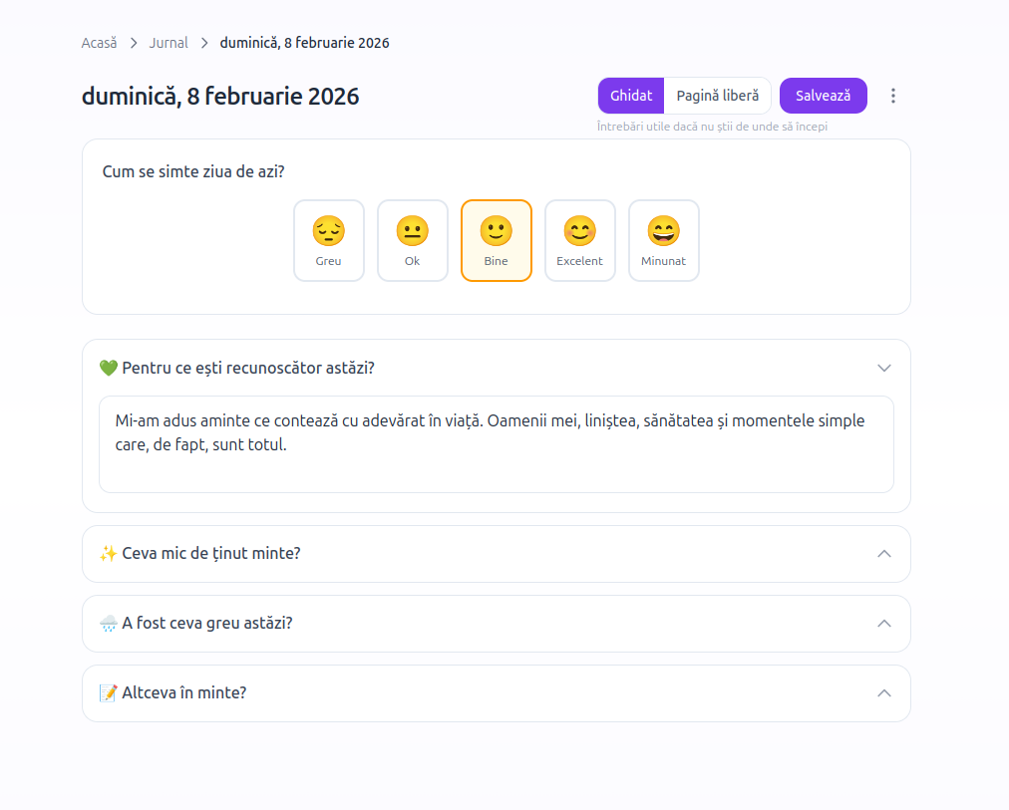
Task: Click the green heart icon
Action: tap(108, 368)
